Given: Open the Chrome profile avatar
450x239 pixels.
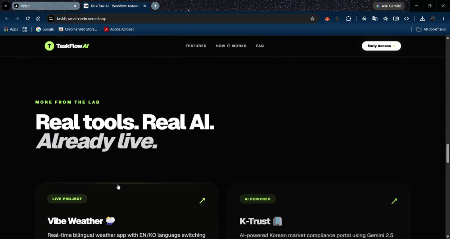Looking at the screenshot, I should coord(433,18).
